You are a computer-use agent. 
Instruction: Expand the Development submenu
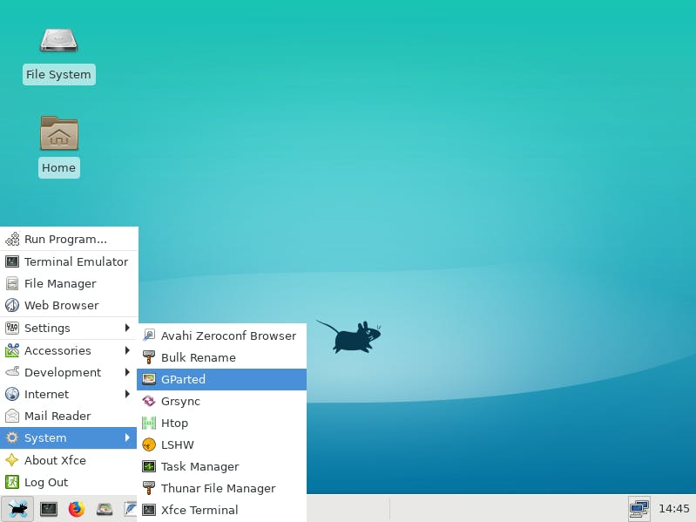[x=69, y=372]
